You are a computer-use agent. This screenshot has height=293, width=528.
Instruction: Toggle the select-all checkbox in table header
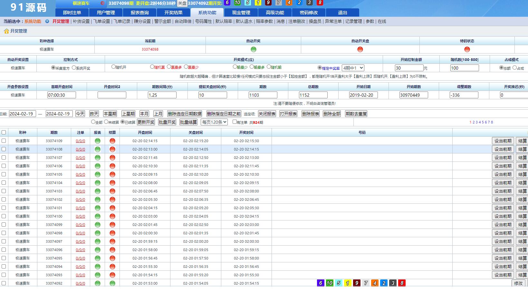coord(4,132)
